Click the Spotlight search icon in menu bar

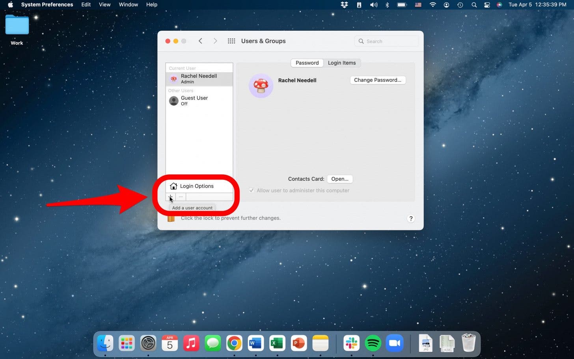tap(474, 5)
